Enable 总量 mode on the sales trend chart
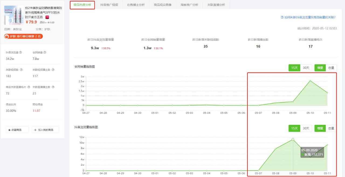Viewport: 345px width, 177px height. [331, 68]
